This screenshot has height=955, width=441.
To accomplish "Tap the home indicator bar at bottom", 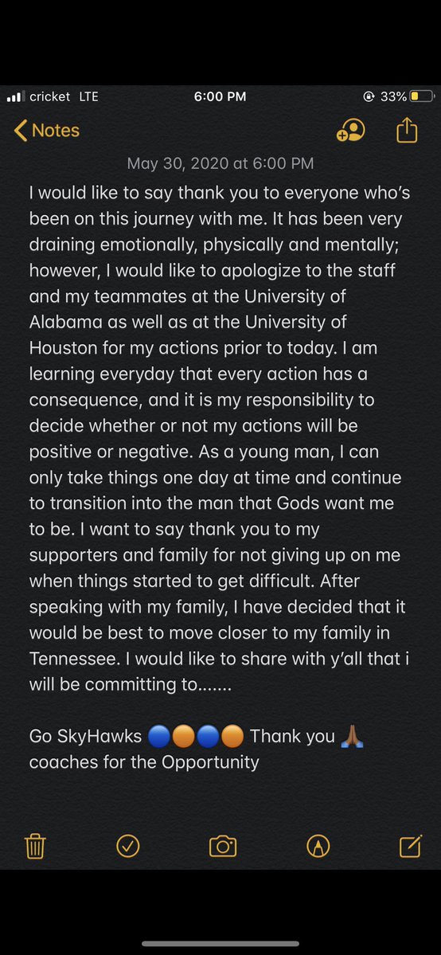I will point(220,943).
